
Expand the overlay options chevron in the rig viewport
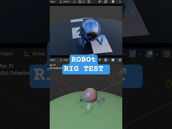[x=116, y=60]
